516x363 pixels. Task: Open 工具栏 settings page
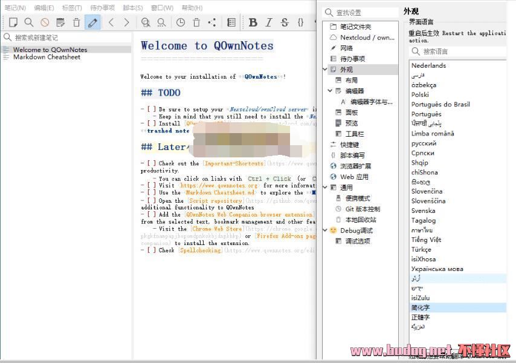tap(354, 134)
